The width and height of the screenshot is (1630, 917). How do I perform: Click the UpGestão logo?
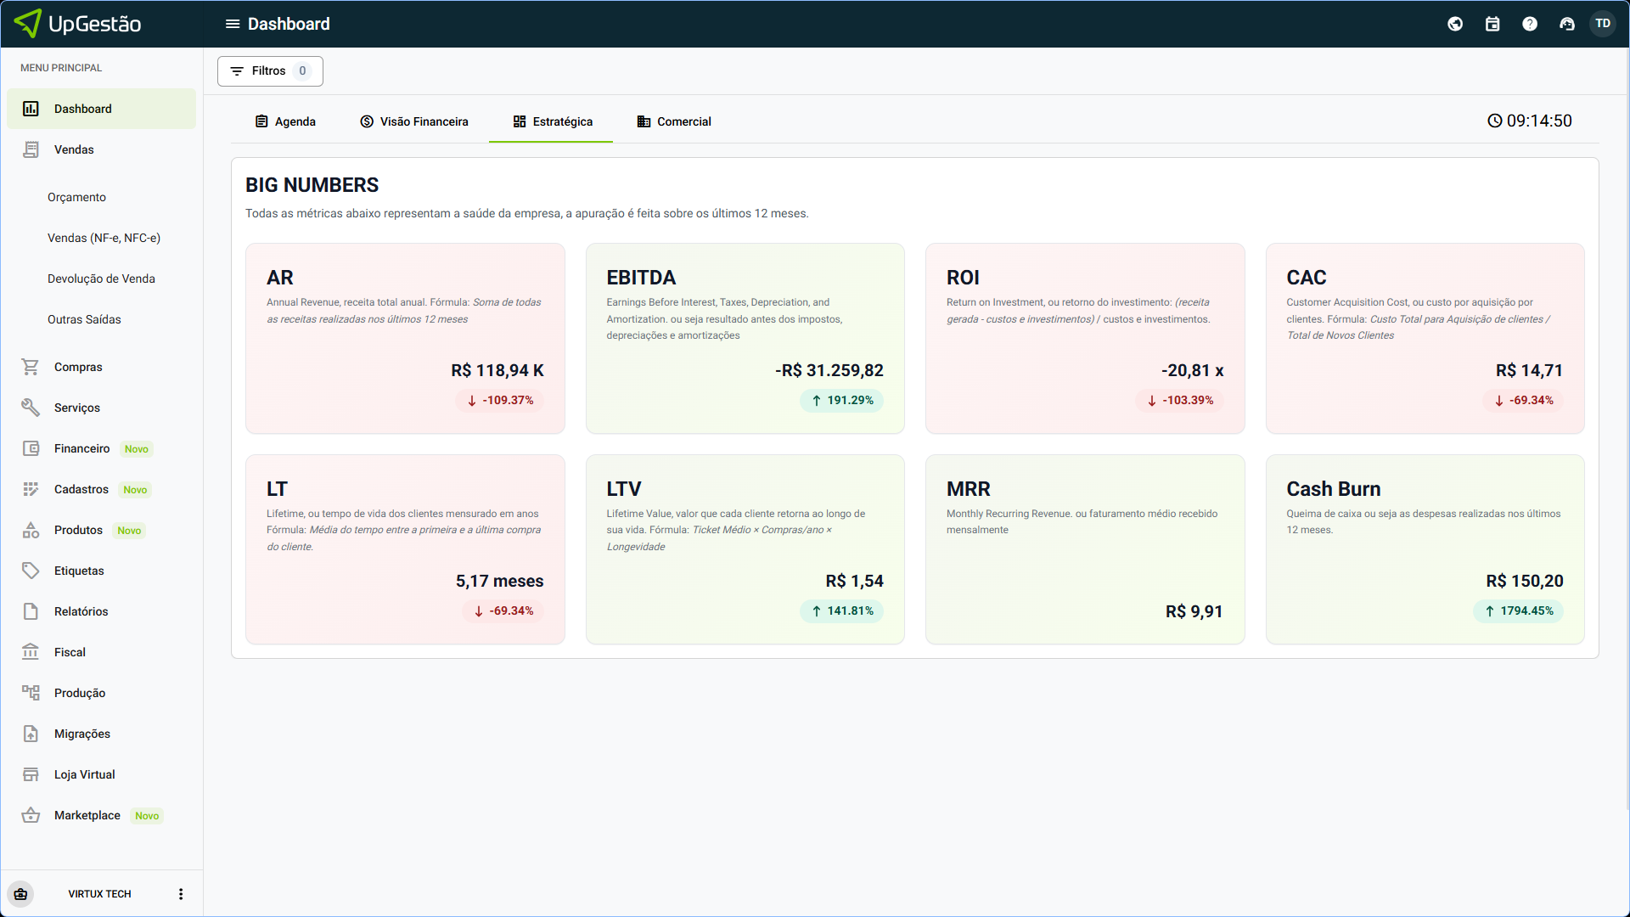[78, 24]
